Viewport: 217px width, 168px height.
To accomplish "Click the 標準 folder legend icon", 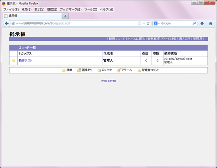I will [x=64, y=70].
